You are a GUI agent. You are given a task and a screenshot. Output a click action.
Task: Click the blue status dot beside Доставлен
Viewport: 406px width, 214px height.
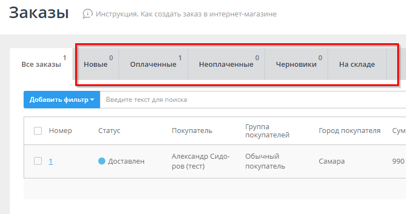(x=101, y=161)
